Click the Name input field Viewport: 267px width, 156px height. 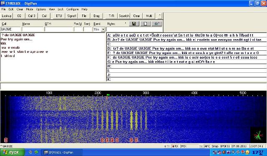(x=33, y=29)
